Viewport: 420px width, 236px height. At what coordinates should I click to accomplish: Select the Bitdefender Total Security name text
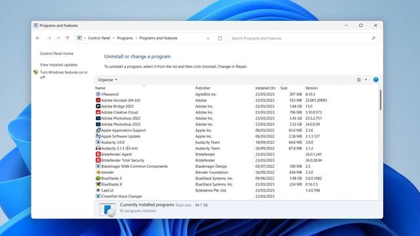[x=123, y=160]
